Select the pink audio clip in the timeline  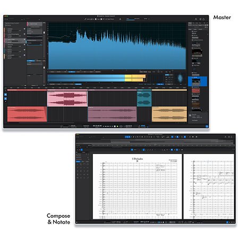click(x=67, y=99)
